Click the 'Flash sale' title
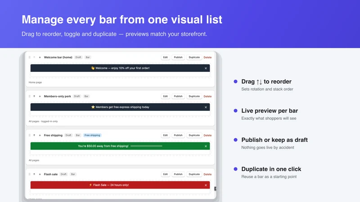 pos(51,174)
